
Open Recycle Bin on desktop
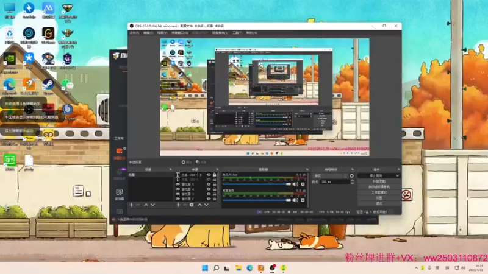point(9,36)
